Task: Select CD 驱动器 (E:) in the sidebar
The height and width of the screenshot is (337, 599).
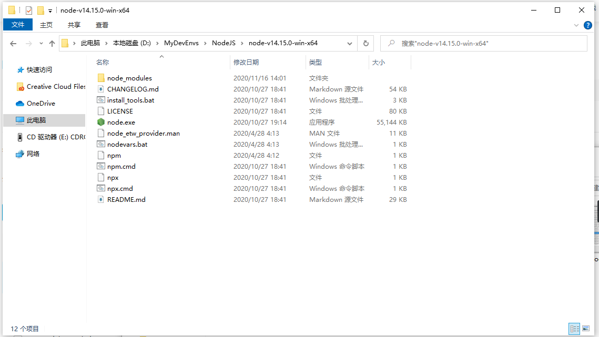Action: (51, 137)
